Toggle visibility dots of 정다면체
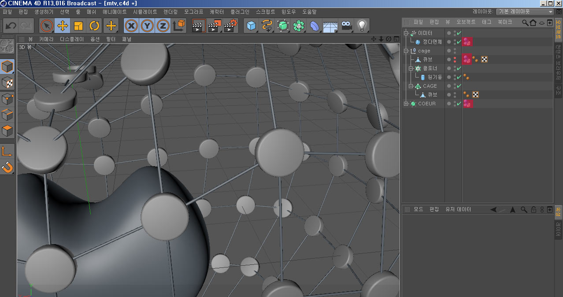Viewport: 563px width, 297px height. click(x=454, y=42)
